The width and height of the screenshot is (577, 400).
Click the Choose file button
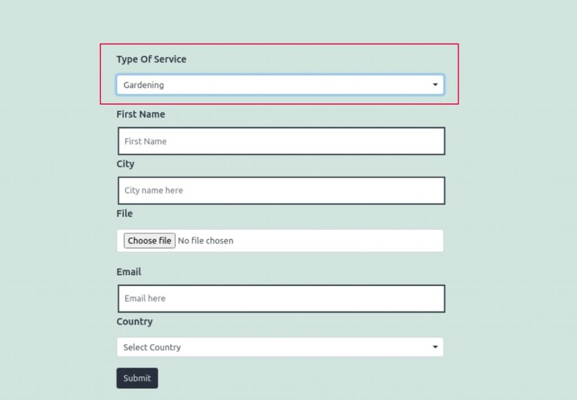click(149, 240)
